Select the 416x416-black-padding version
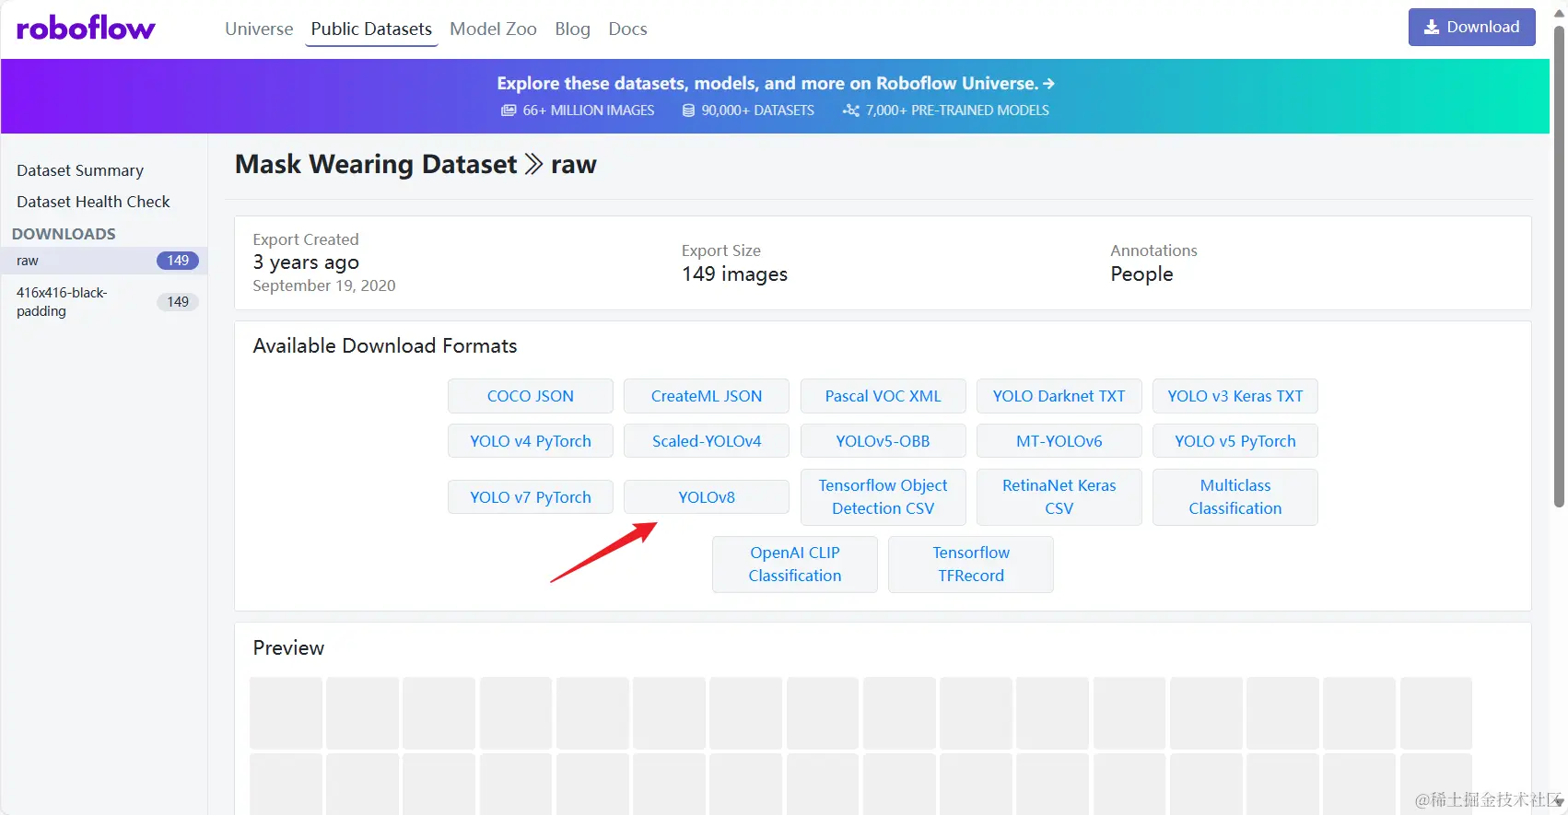 click(x=104, y=302)
